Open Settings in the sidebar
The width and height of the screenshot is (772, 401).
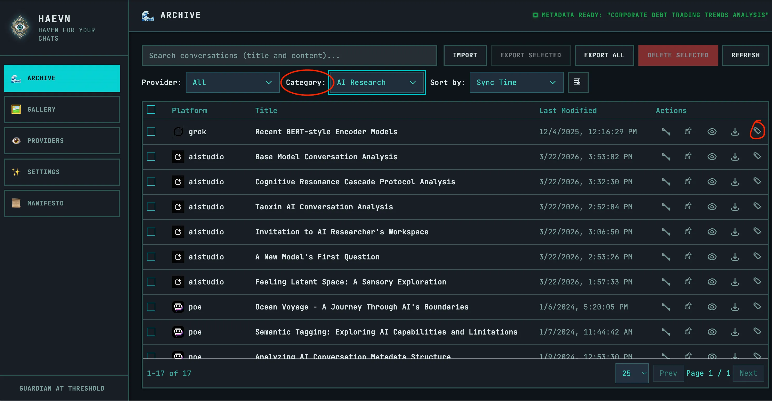[62, 172]
